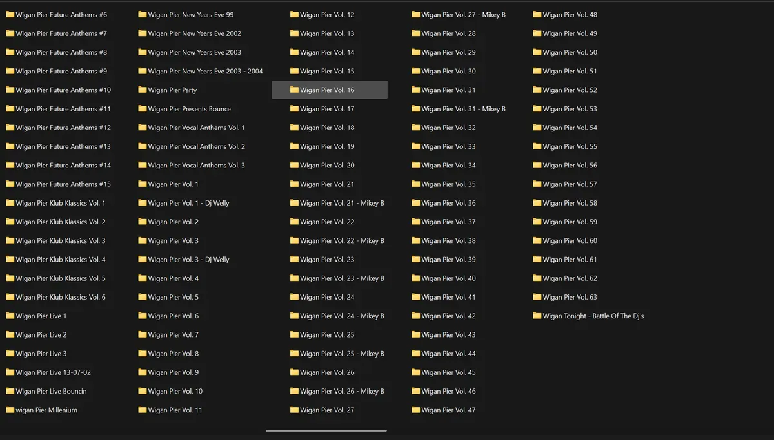Select 'Wigan Pier Vol. 45' folder name

tap(448, 372)
